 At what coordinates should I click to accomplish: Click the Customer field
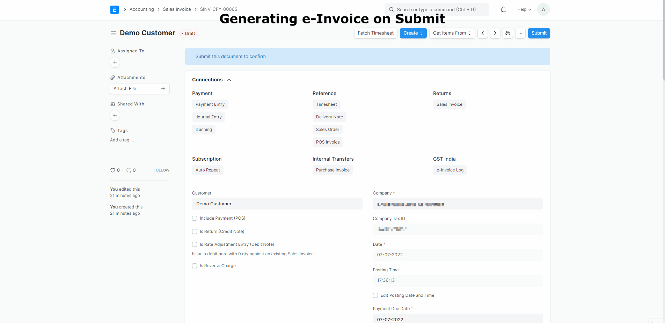pyautogui.click(x=277, y=204)
